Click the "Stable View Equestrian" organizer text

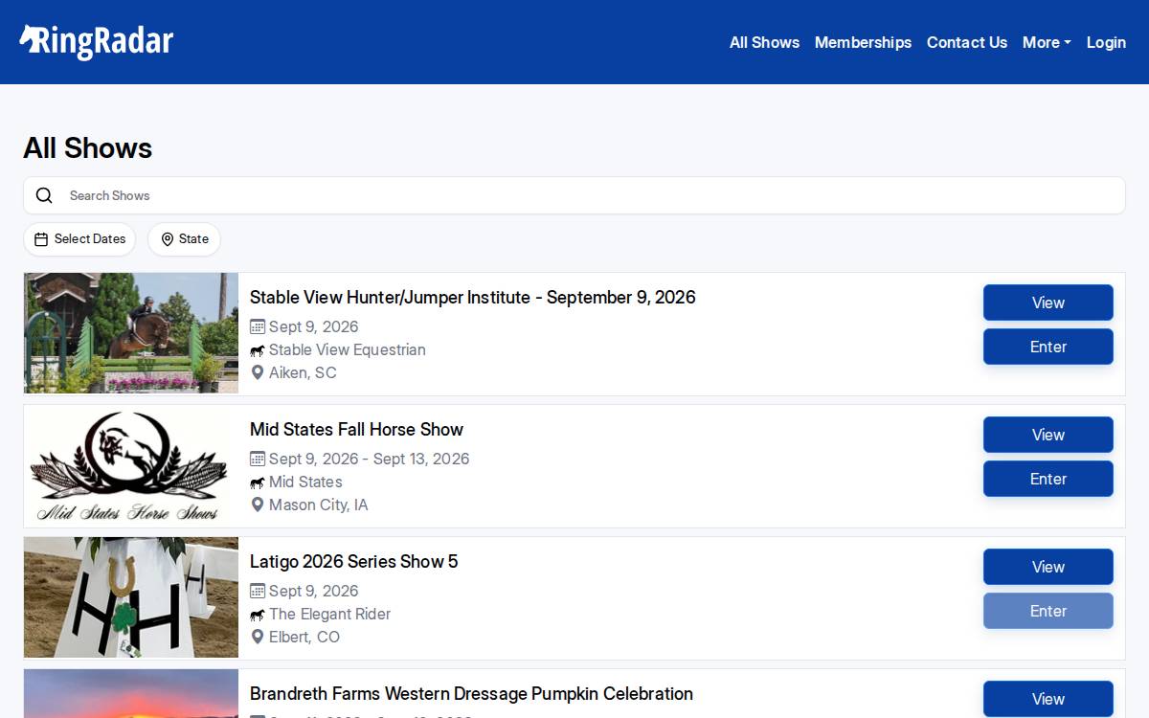[348, 350]
